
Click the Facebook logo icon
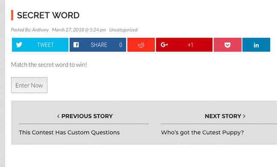(76, 45)
